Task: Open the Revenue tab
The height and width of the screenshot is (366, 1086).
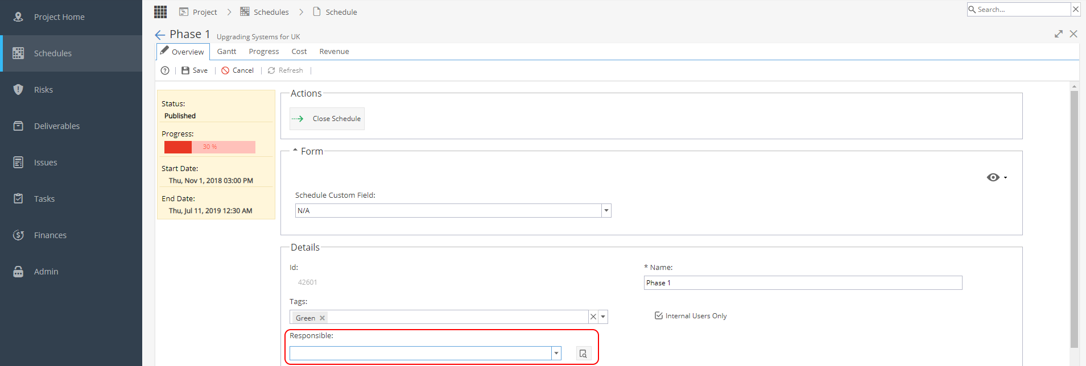Action: pyautogui.click(x=334, y=51)
